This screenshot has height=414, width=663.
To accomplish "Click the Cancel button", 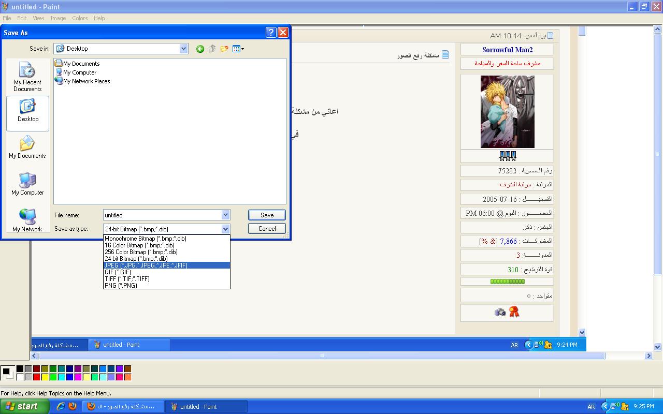I will [x=267, y=228].
